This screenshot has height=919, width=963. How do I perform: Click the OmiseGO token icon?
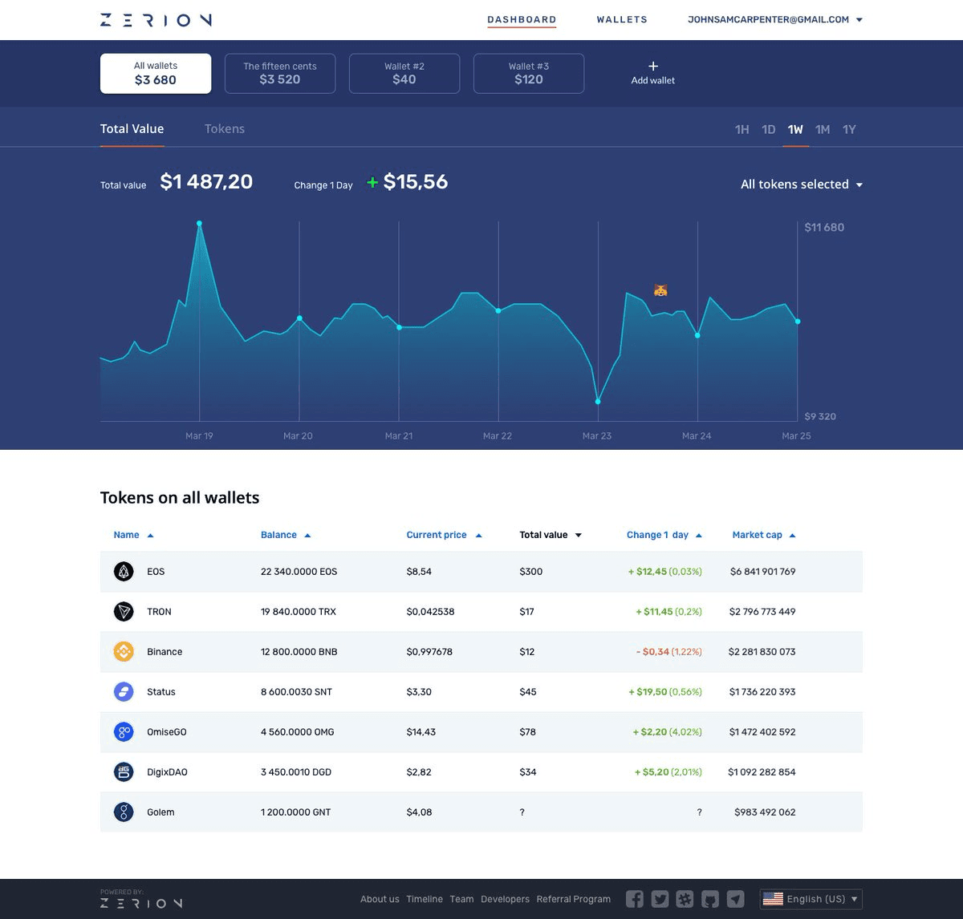(x=124, y=732)
